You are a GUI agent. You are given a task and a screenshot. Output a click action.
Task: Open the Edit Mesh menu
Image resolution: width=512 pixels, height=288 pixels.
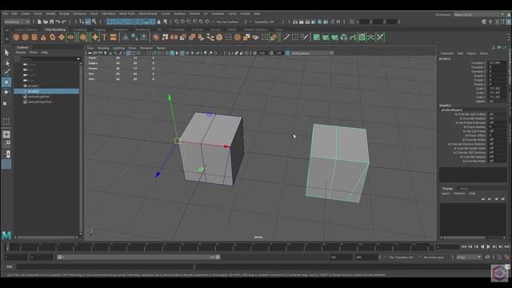(109, 14)
